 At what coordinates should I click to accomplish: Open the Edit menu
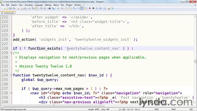tap(7, 5)
